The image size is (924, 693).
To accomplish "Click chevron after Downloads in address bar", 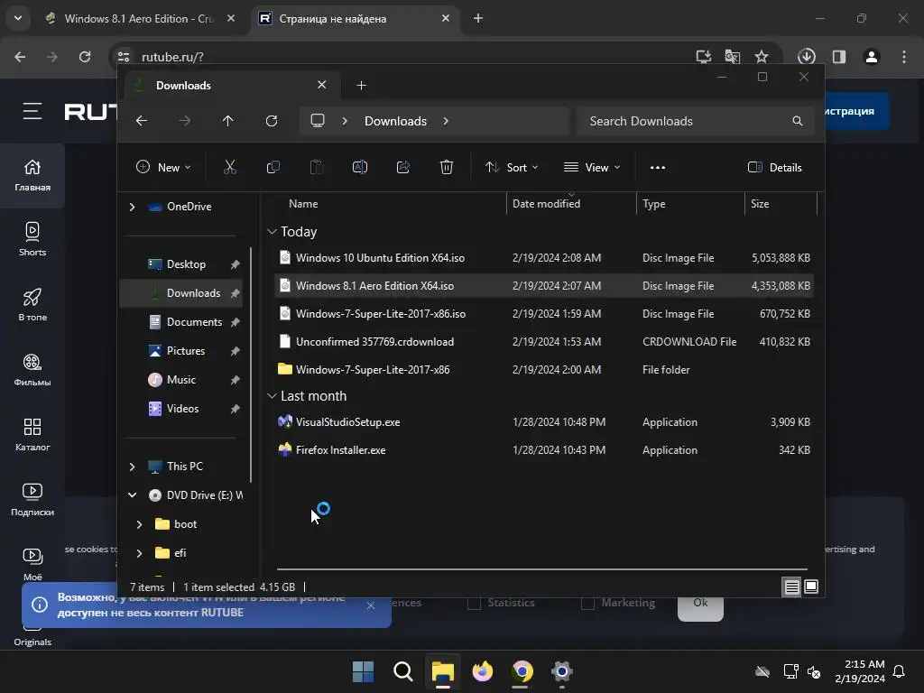I will (446, 121).
